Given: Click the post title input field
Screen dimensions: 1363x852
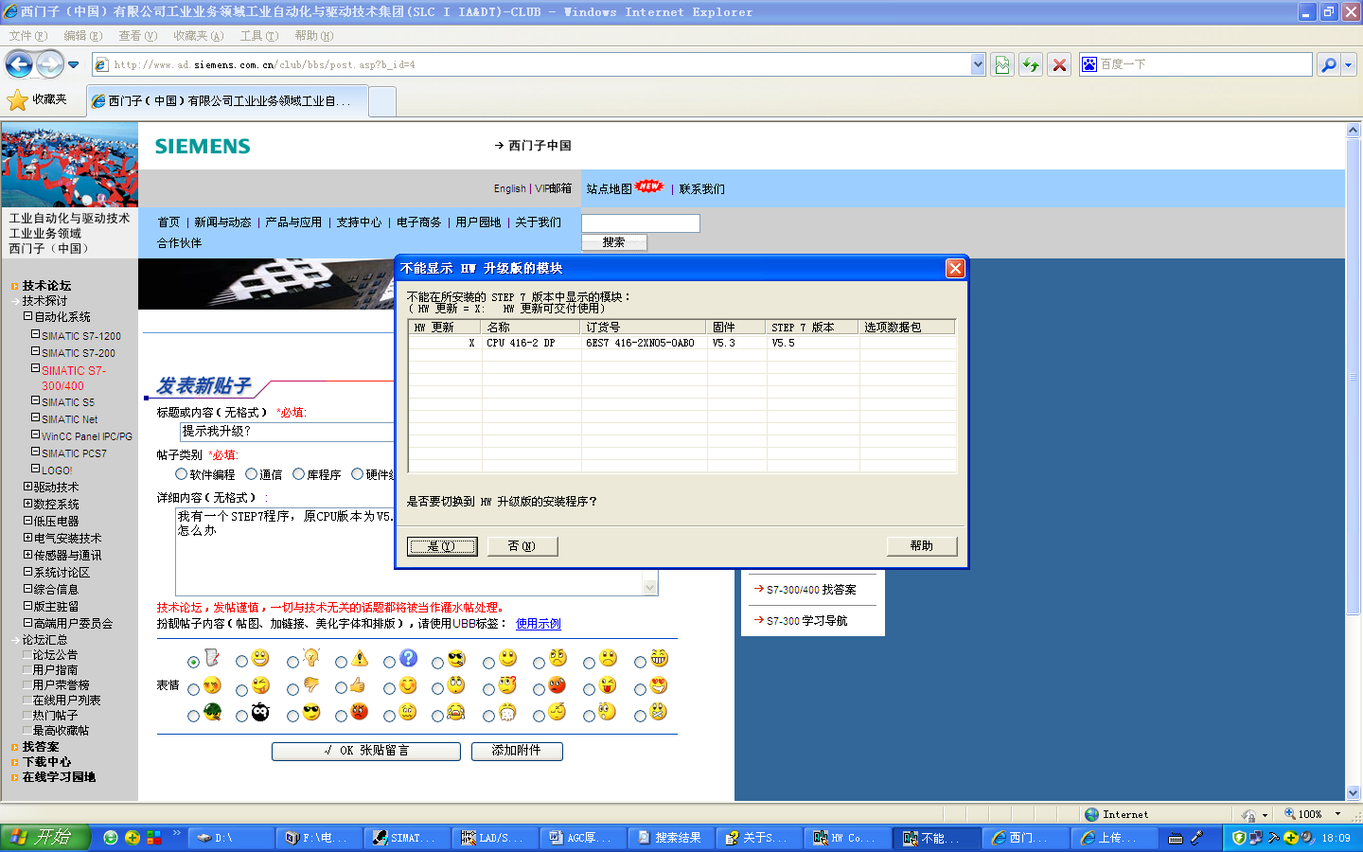Looking at the screenshot, I should [x=287, y=432].
